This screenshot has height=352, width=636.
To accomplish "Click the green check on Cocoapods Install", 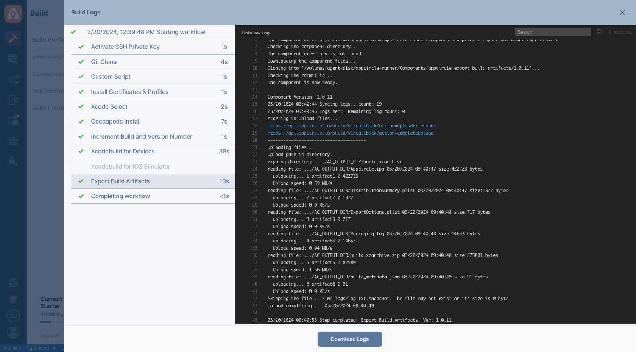I will [x=81, y=122].
